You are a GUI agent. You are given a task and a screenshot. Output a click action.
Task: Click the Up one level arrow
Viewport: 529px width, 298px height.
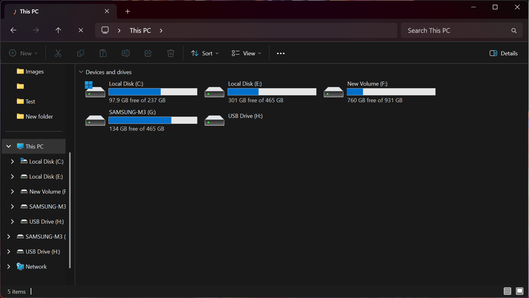click(58, 30)
